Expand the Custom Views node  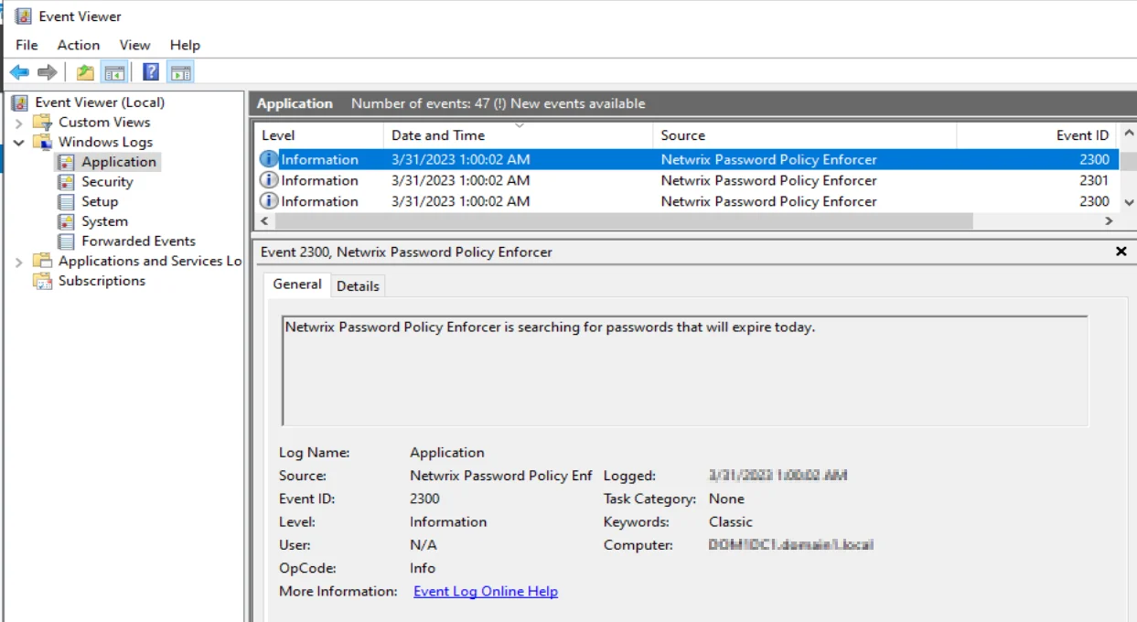coord(19,123)
